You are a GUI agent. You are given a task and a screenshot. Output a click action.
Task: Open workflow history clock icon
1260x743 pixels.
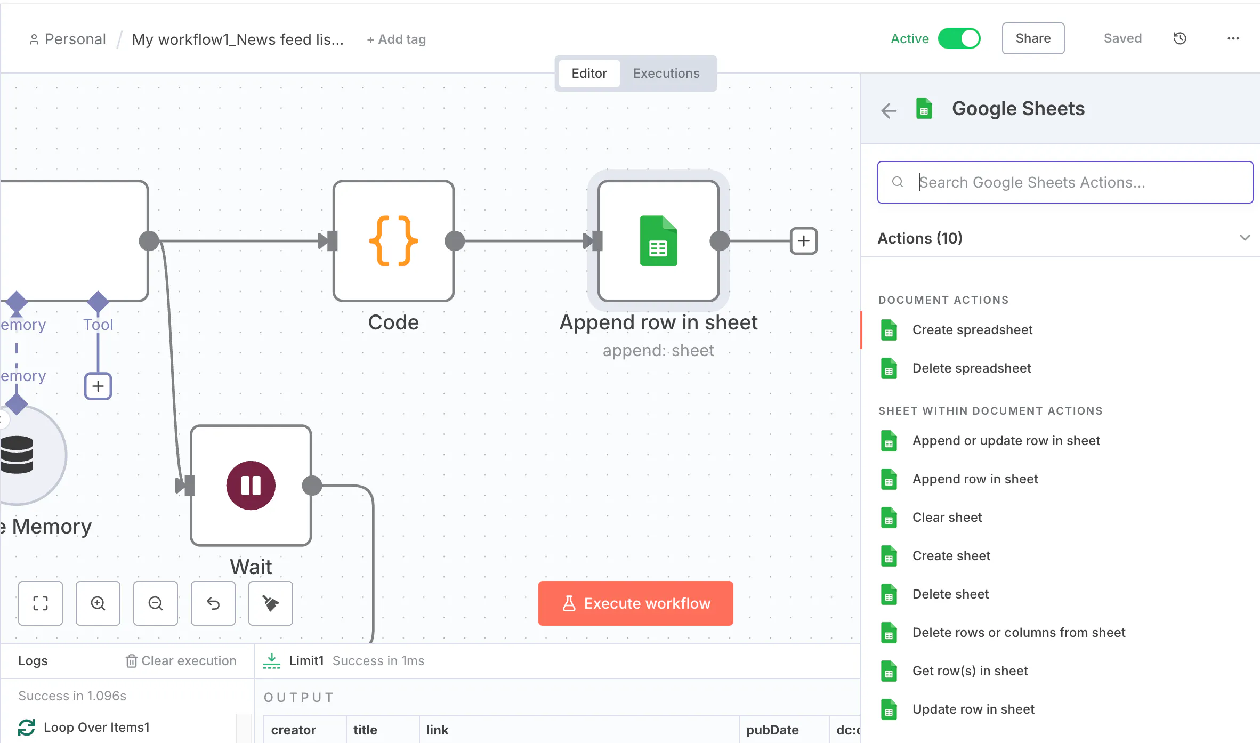pyautogui.click(x=1180, y=38)
